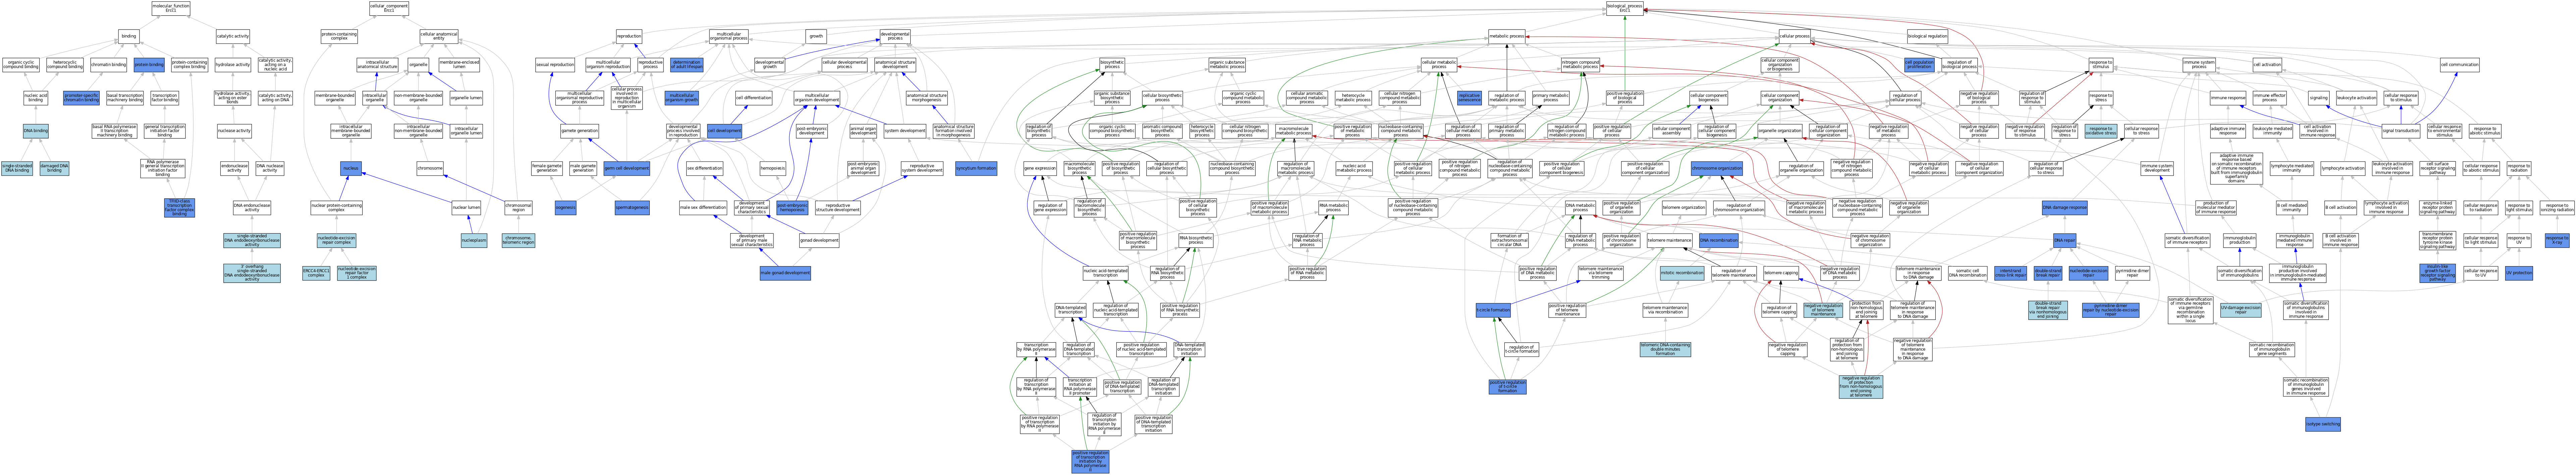Select the blue cell development node
Screen dimensions: 2576x475
pyautogui.click(x=724, y=131)
